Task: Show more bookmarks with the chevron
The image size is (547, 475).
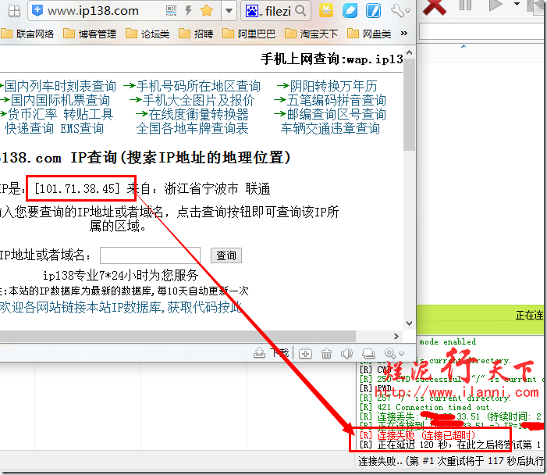Action: tap(404, 34)
